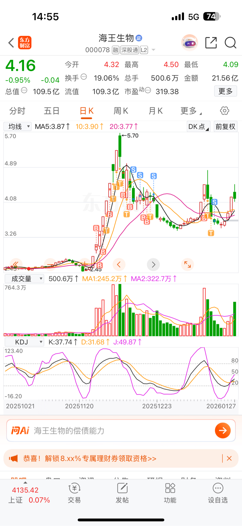The width and height of the screenshot is (242, 526).
Task: Open the 上证 index ticker
Action: tap(29, 495)
